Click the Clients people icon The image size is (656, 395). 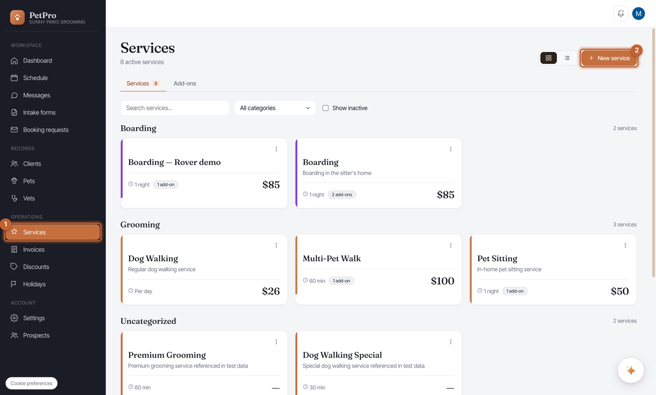14,164
